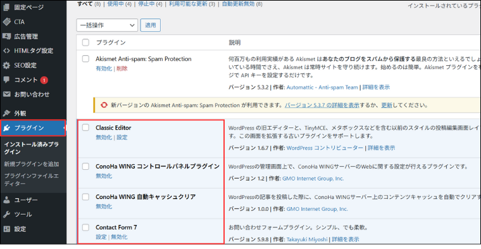Open バージョン 5.3.7 の詳細を表示 link
The width and height of the screenshot is (481, 249).
(322, 105)
